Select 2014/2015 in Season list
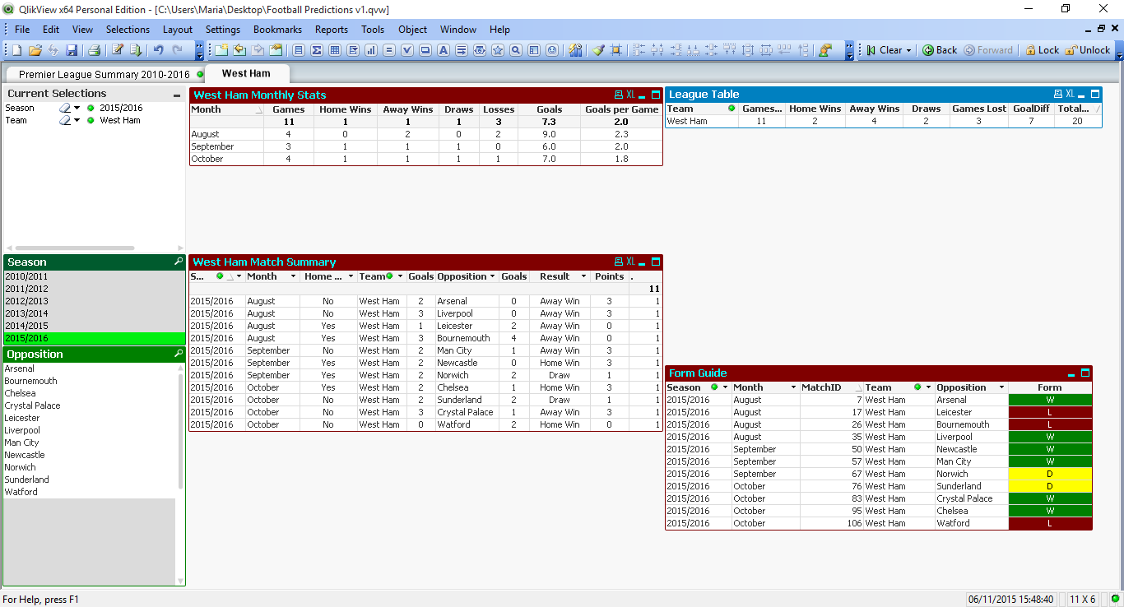Image resolution: width=1124 pixels, height=607 pixels. [94, 326]
